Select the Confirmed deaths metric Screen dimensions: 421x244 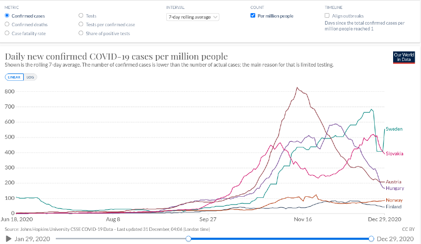pyautogui.click(x=6, y=24)
